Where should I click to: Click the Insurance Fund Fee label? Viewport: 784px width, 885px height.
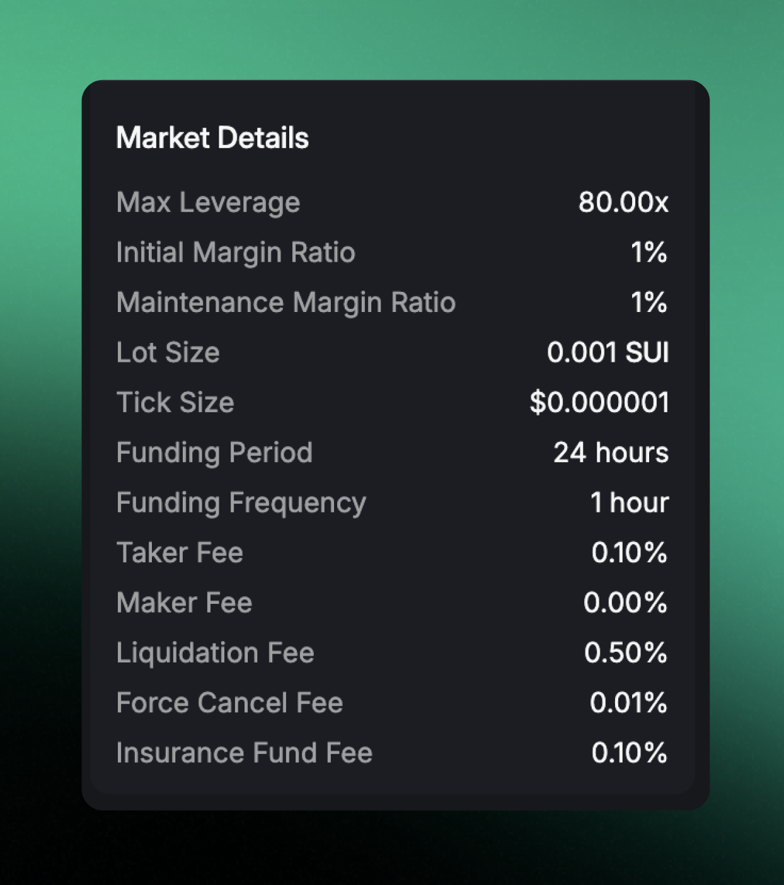click(x=244, y=753)
